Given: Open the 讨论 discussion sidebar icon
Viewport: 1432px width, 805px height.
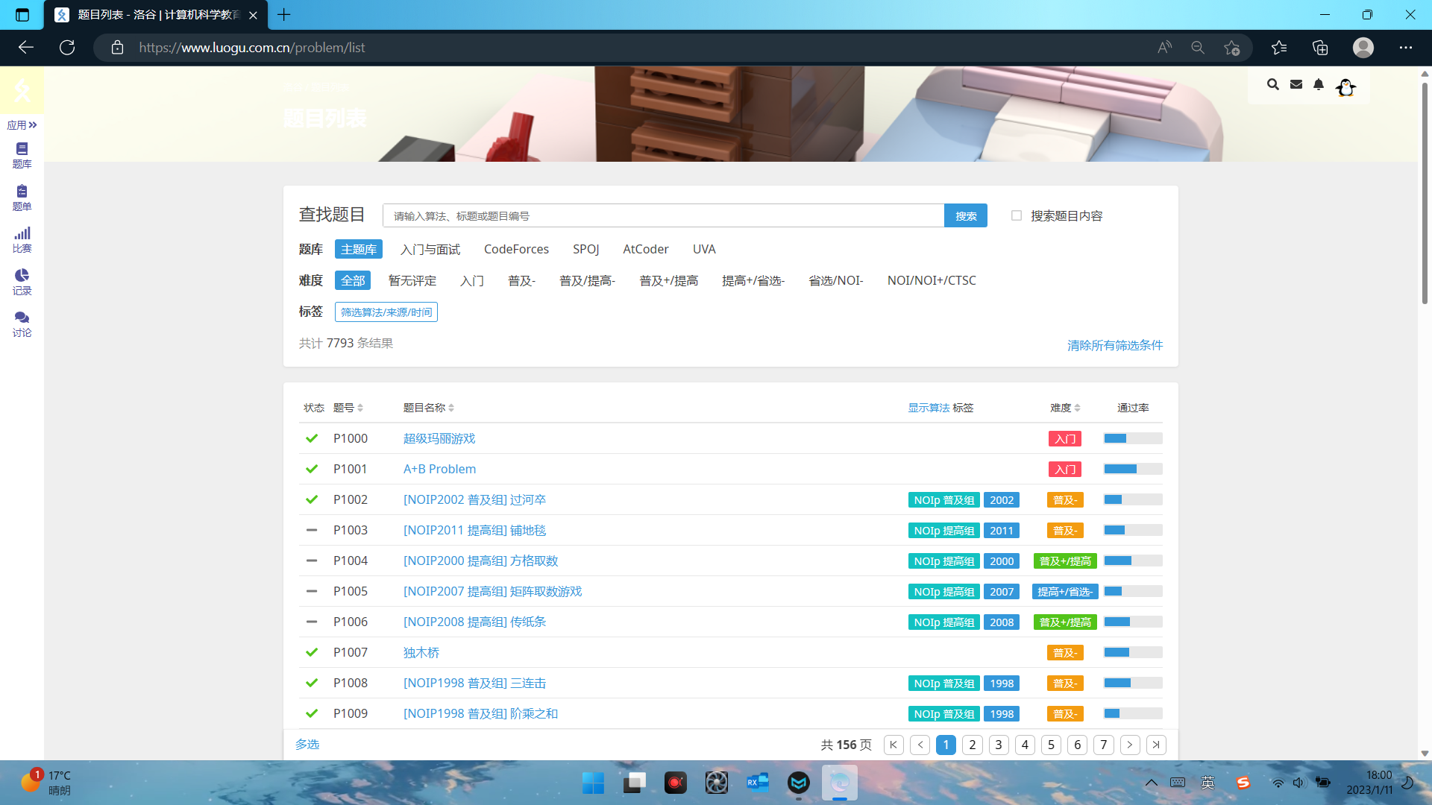Looking at the screenshot, I should tap(22, 323).
